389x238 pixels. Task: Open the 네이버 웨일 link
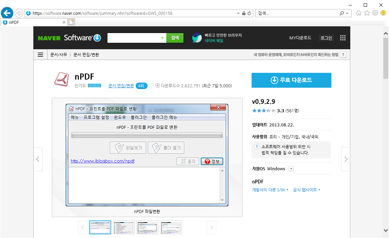click(214, 41)
